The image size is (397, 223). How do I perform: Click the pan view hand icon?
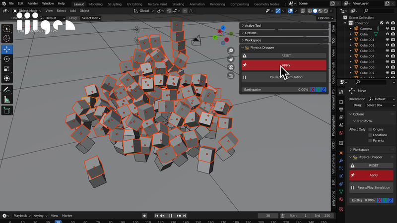(x=231, y=59)
